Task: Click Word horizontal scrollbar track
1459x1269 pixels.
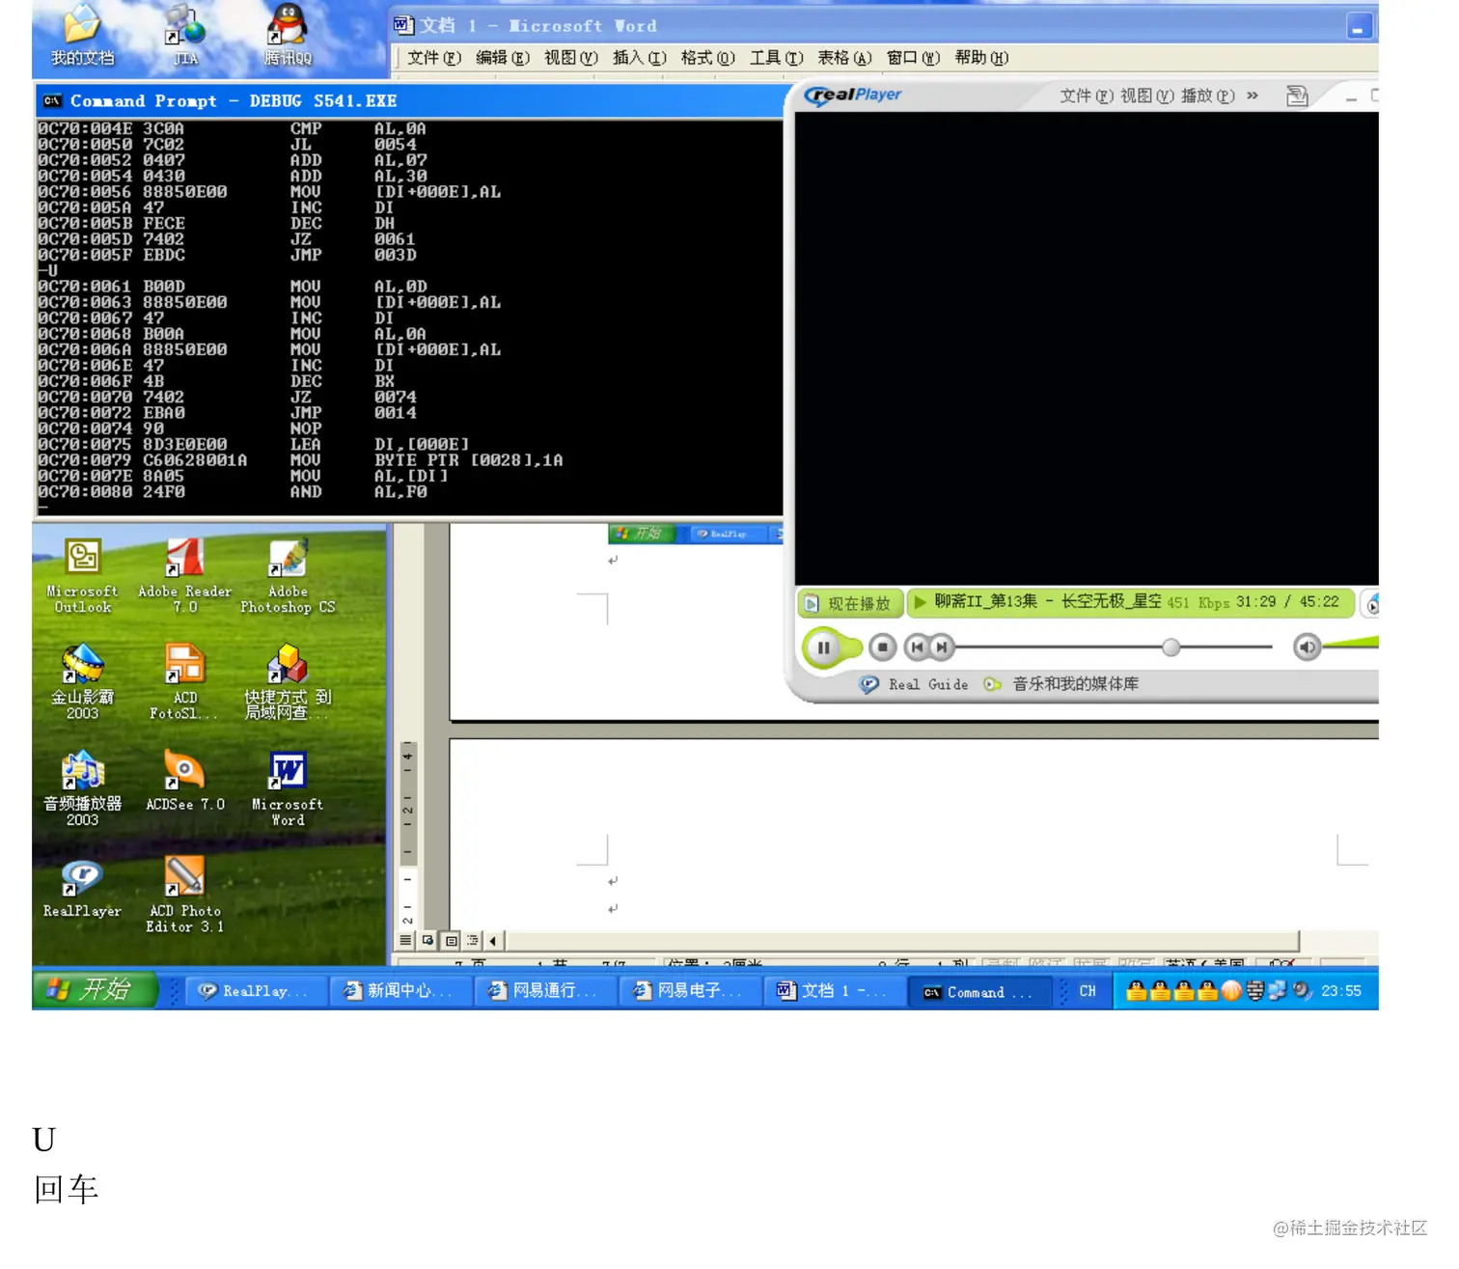Action: (x=902, y=940)
